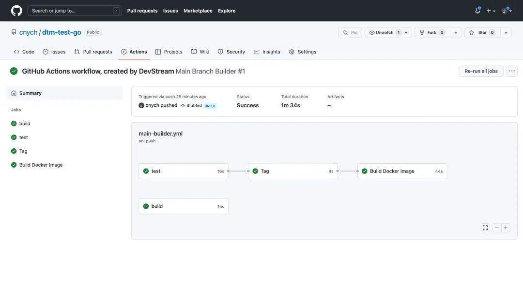Star the repository
Screen dimensions: 523x298
coord(482,32)
